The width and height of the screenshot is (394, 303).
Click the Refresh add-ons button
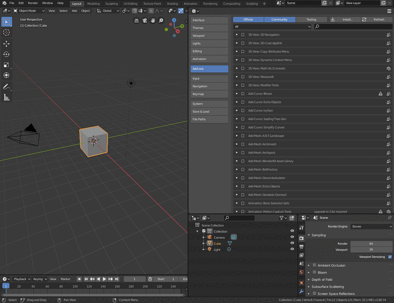(x=377, y=20)
